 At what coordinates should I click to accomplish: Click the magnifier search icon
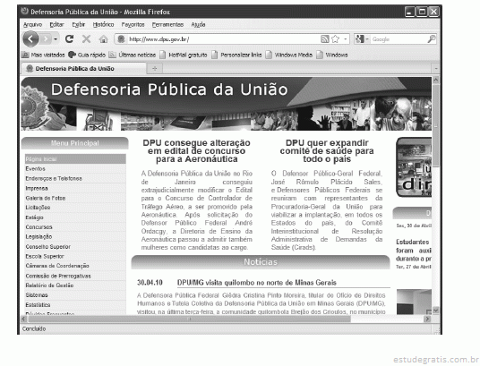(432, 38)
